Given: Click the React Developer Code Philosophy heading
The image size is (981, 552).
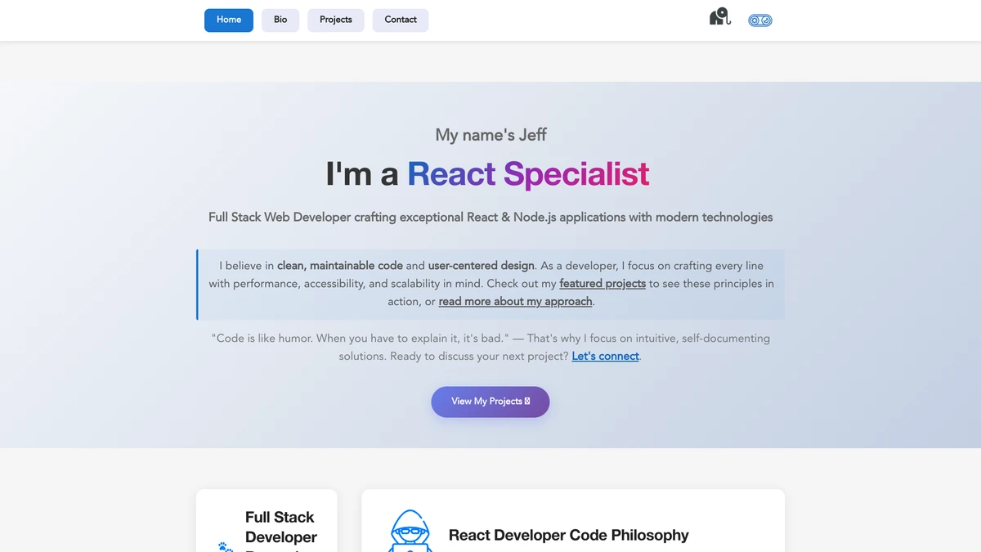Looking at the screenshot, I should coord(568,536).
